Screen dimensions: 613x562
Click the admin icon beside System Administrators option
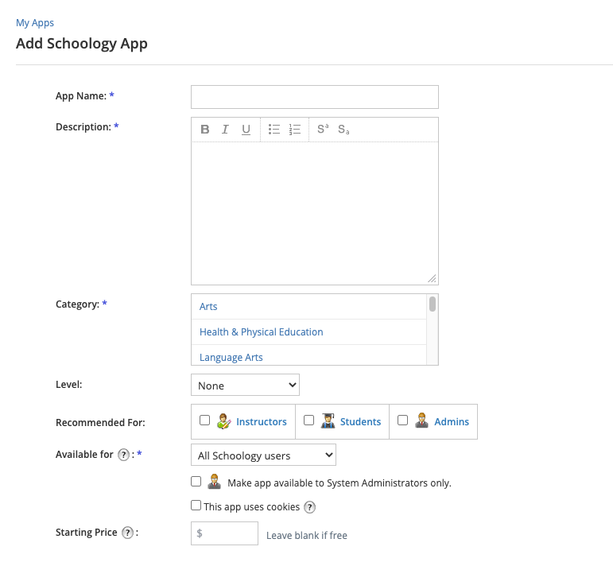click(214, 482)
